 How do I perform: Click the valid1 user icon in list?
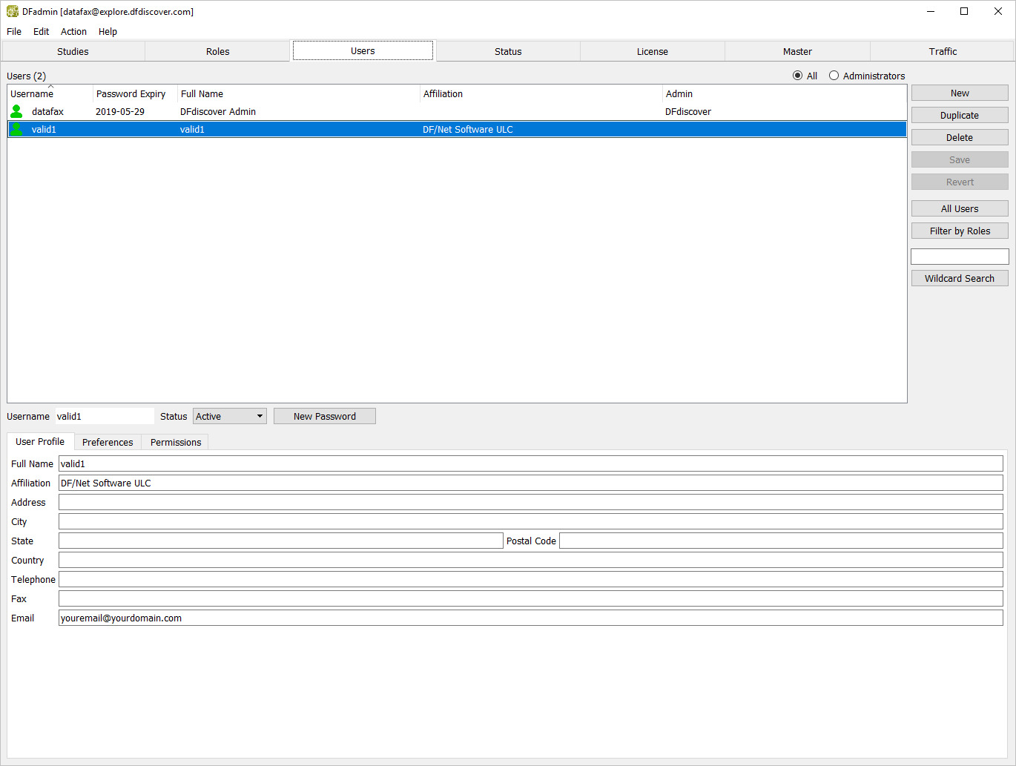[16, 129]
